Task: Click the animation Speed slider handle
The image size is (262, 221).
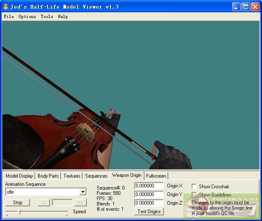Action: 19,212
